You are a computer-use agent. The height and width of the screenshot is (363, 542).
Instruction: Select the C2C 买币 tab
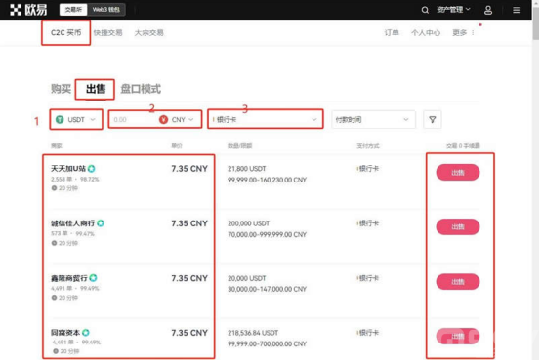[66, 33]
